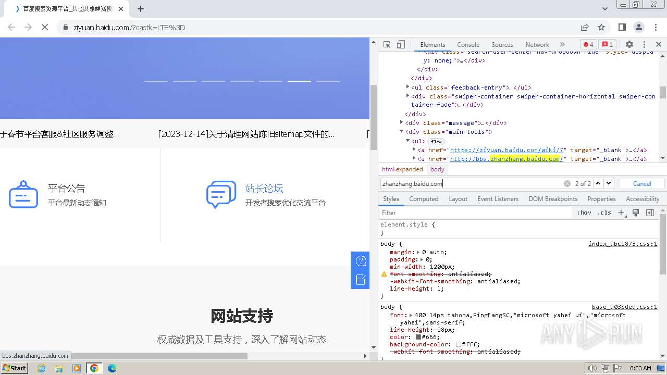Click the floating feedback edit icon
This screenshot has height=375, width=667.
361,280
